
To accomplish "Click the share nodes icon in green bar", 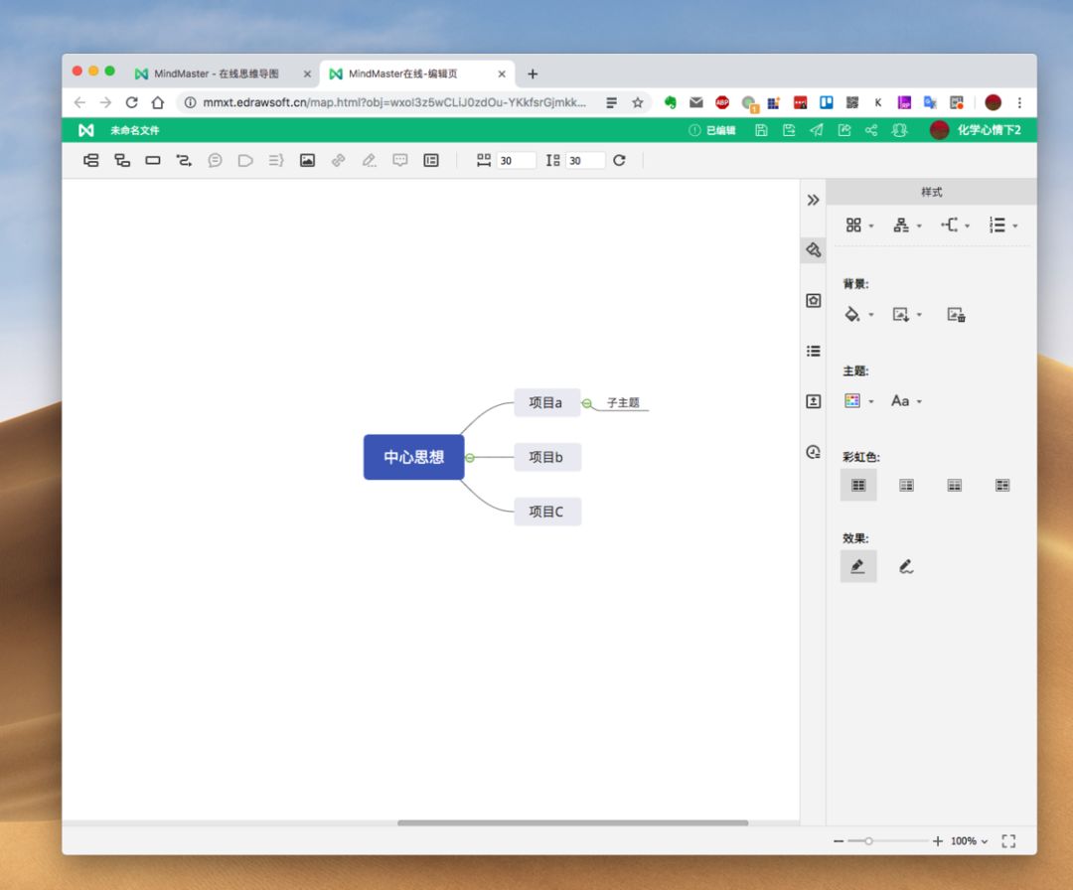I will pyautogui.click(x=871, y=130).
